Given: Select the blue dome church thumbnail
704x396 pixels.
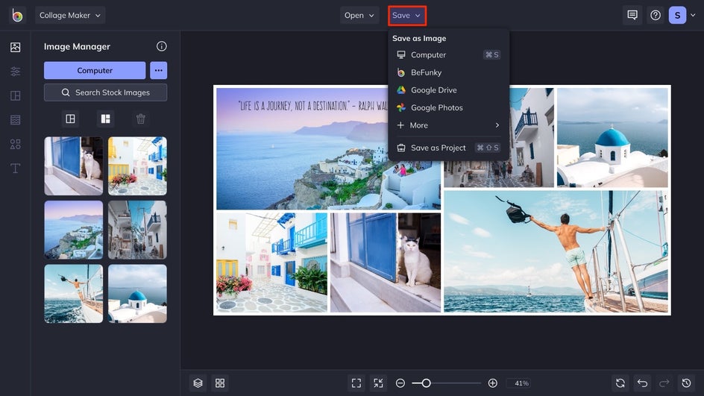Looking at the screenshot, I should pos(137,294).
